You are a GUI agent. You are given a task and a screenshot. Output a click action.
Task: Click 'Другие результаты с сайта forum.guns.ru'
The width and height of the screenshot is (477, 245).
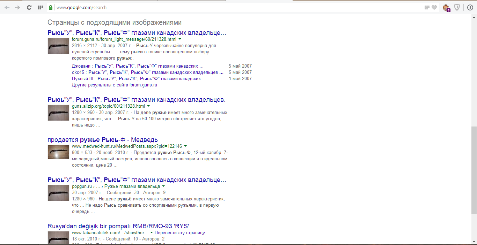[115, 85]
